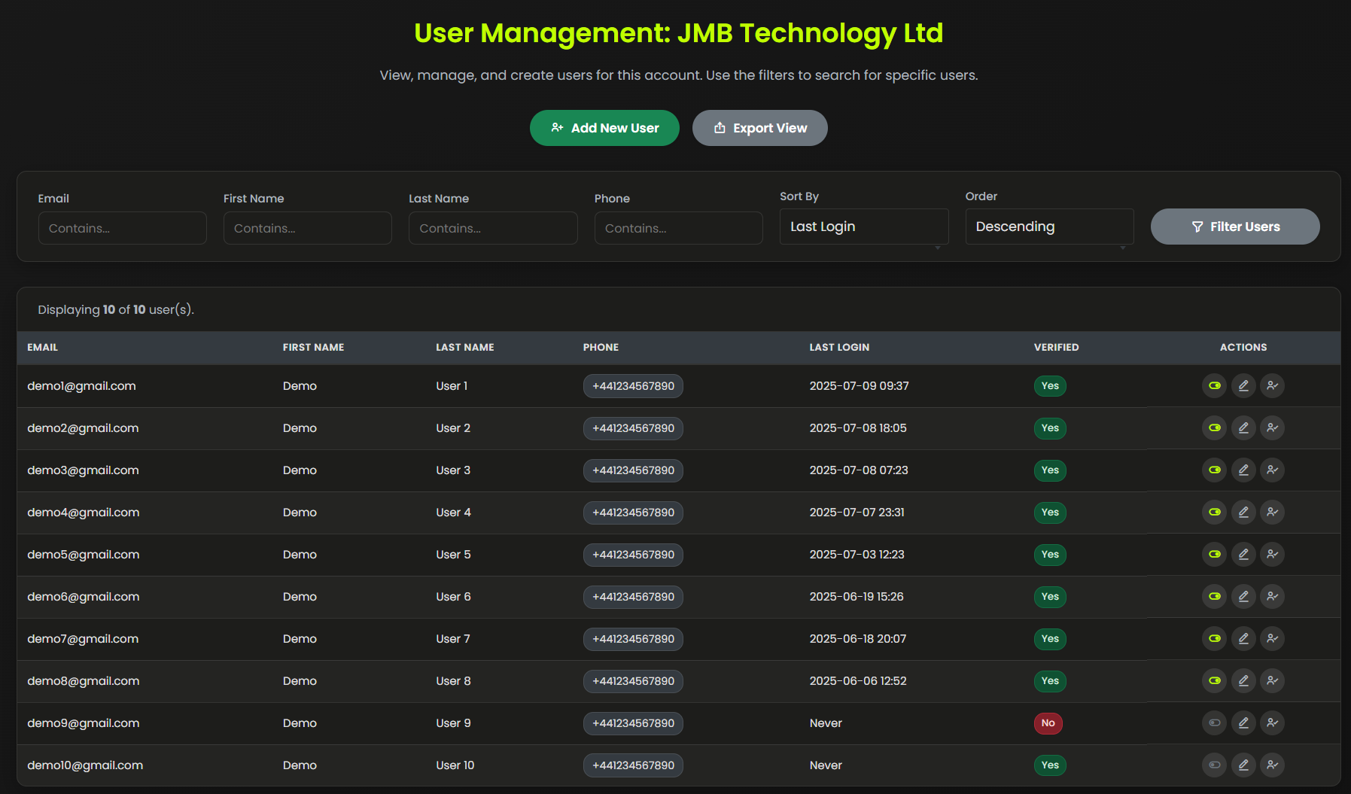Click the Export View button
The width and height of the screenshot is (1351, 794).
[760, 128]
